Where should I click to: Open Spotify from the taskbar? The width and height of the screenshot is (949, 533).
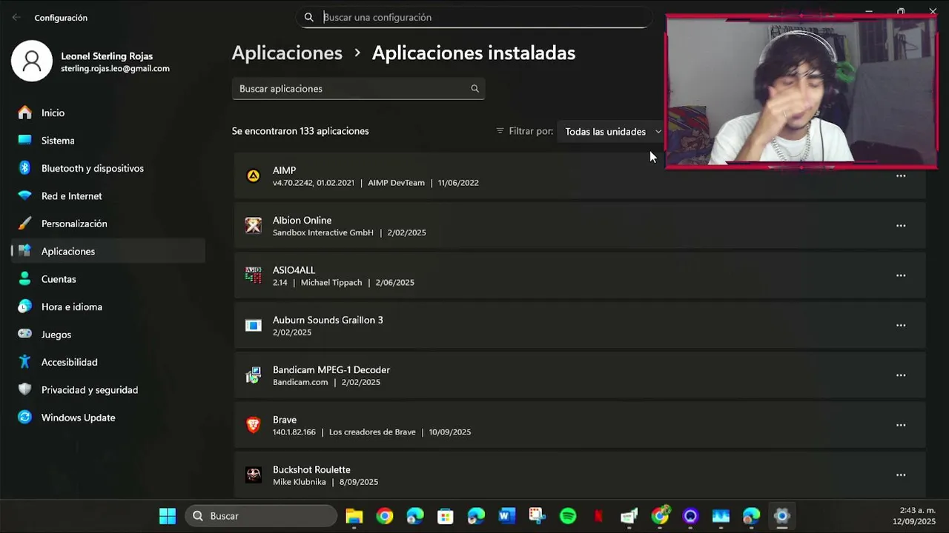point(568,516)
